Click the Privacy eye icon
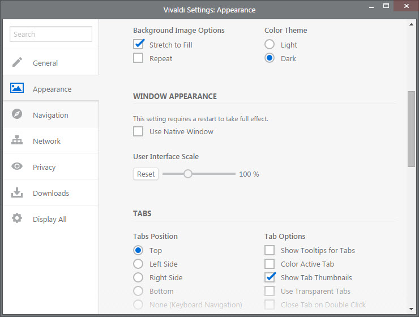This screenshot has width=419, height=317. pos(17,166)
